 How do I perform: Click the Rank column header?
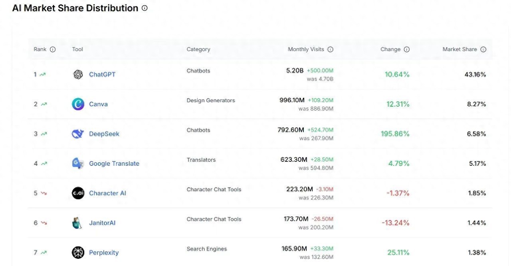tap(40, 50)
